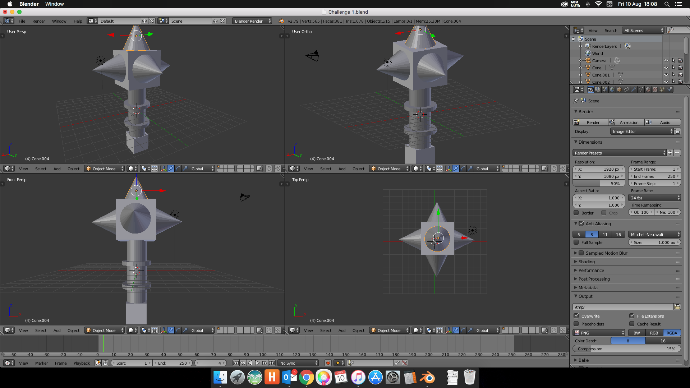Viewport: 690px width, 388px height.
Task: Open the World properties tab
Action: [x=612, y=89]
